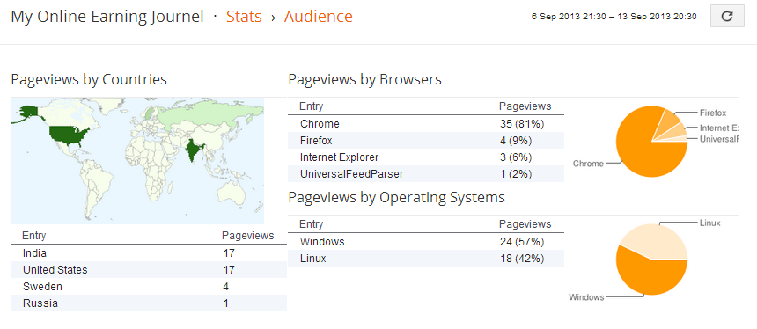Screen dimensions: 757x329
Task: Click the 1 (2%) pageviews value
Action: 516,174
